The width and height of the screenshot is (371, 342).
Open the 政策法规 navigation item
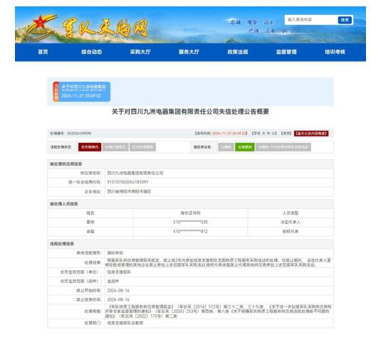(238, 52)
